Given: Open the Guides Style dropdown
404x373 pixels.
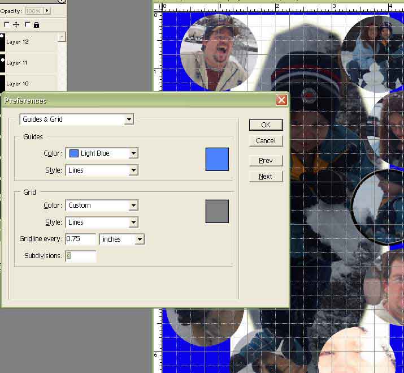Looking at the screenshot, I should tap(102, 170).
